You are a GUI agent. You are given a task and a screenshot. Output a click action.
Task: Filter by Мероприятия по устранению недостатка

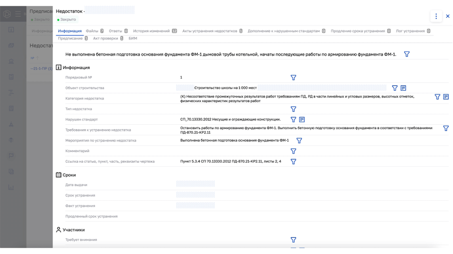click(x=299, y=141)
